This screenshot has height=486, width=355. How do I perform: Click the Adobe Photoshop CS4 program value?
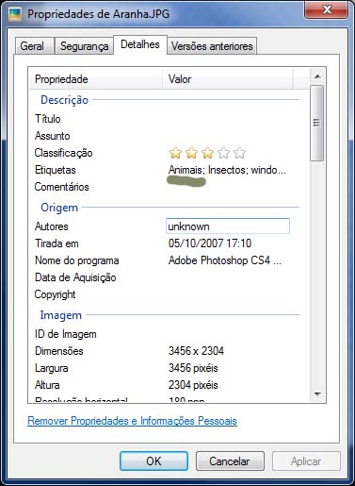click(224, 260)
